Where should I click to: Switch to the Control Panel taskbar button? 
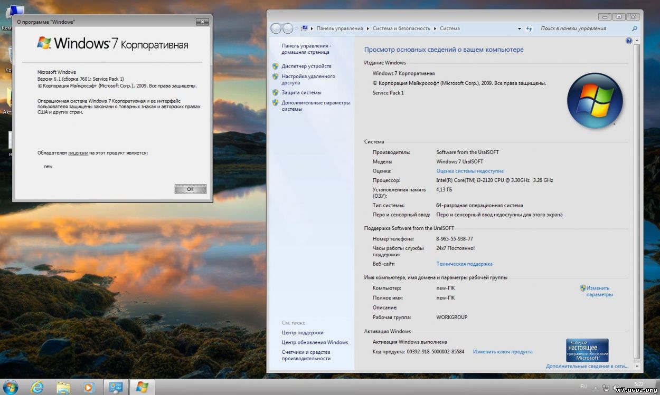pyautogui.click(x=116, y=387)
